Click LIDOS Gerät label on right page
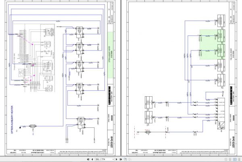The image size is (242, 162). pyautogui.click(x=234, y=142)
